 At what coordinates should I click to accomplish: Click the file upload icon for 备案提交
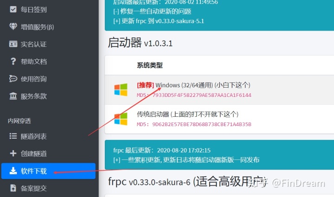coord(13,188)
